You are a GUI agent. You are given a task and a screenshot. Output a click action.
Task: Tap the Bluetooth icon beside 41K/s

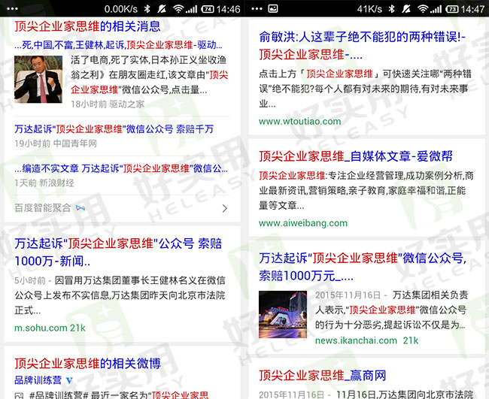tap(392, 9)
